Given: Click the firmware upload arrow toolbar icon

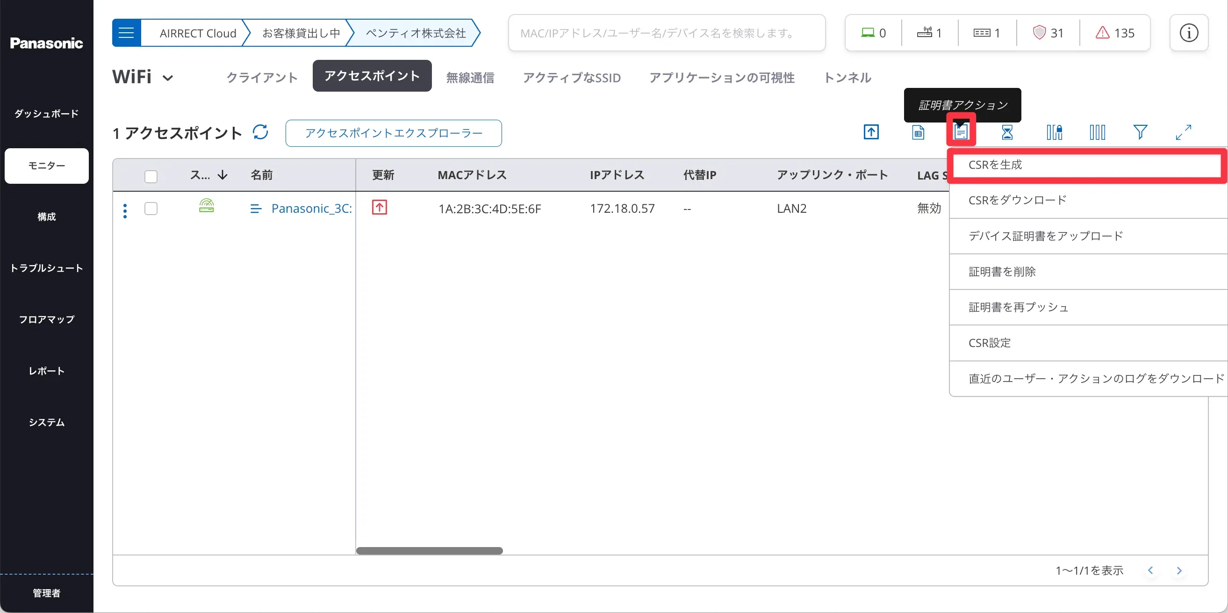Looking at the screenshot, I should click(x=871, y=132).
